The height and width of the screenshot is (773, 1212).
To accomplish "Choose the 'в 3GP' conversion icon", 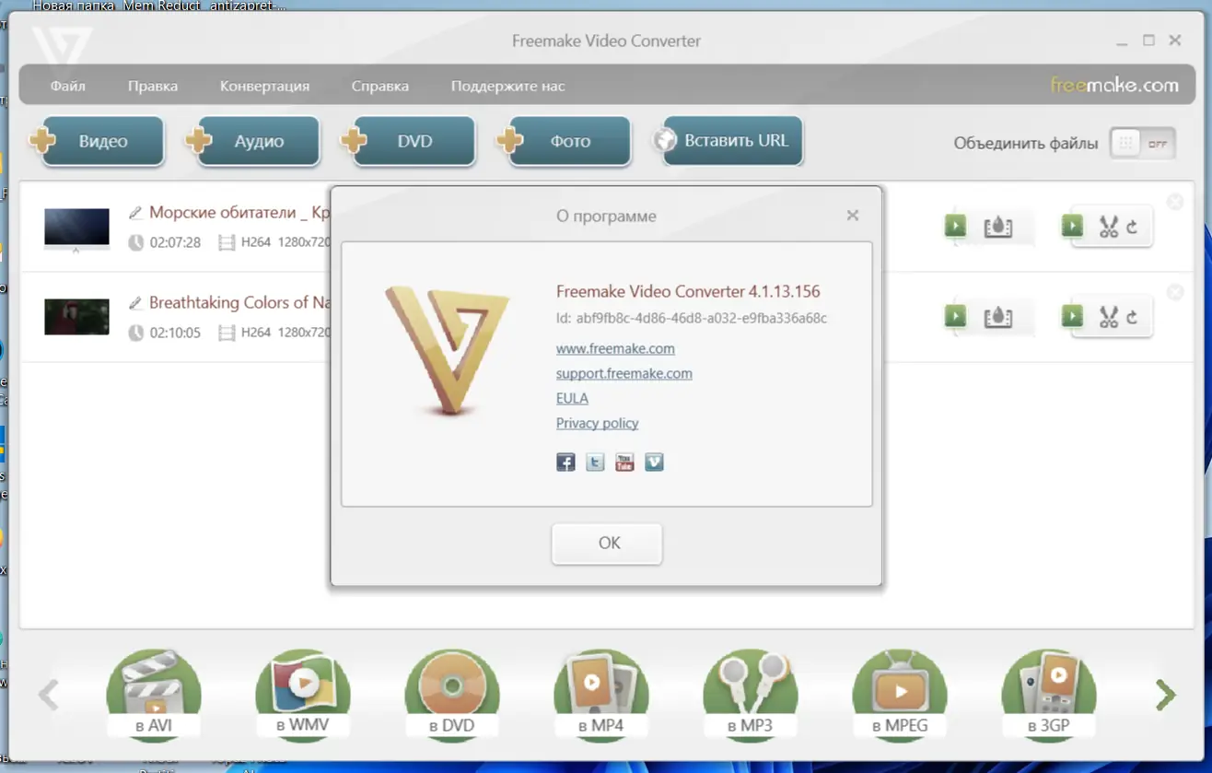I will pyautogui.click(x=1049, y=694).
